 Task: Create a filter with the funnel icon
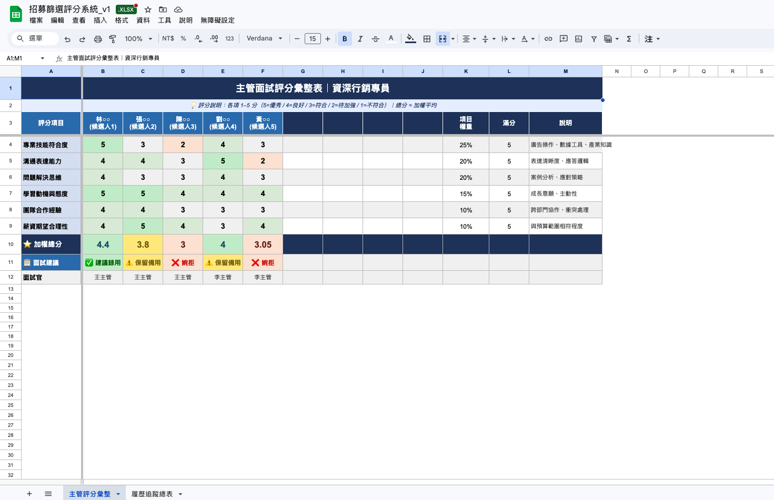point(594,39)
